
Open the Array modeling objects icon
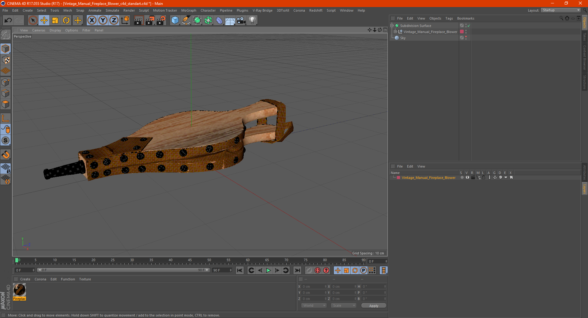click(208, 20)
